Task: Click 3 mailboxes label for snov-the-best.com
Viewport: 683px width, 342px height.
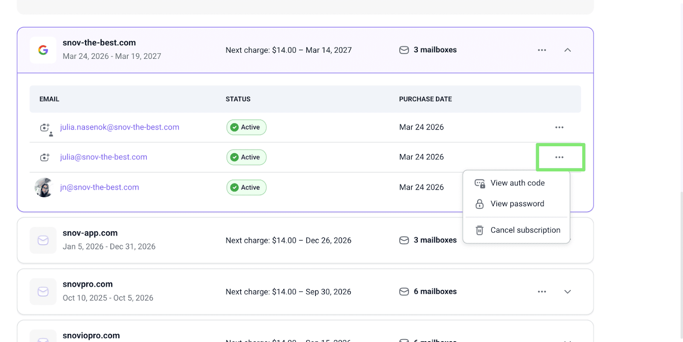Action: [435, 50]
